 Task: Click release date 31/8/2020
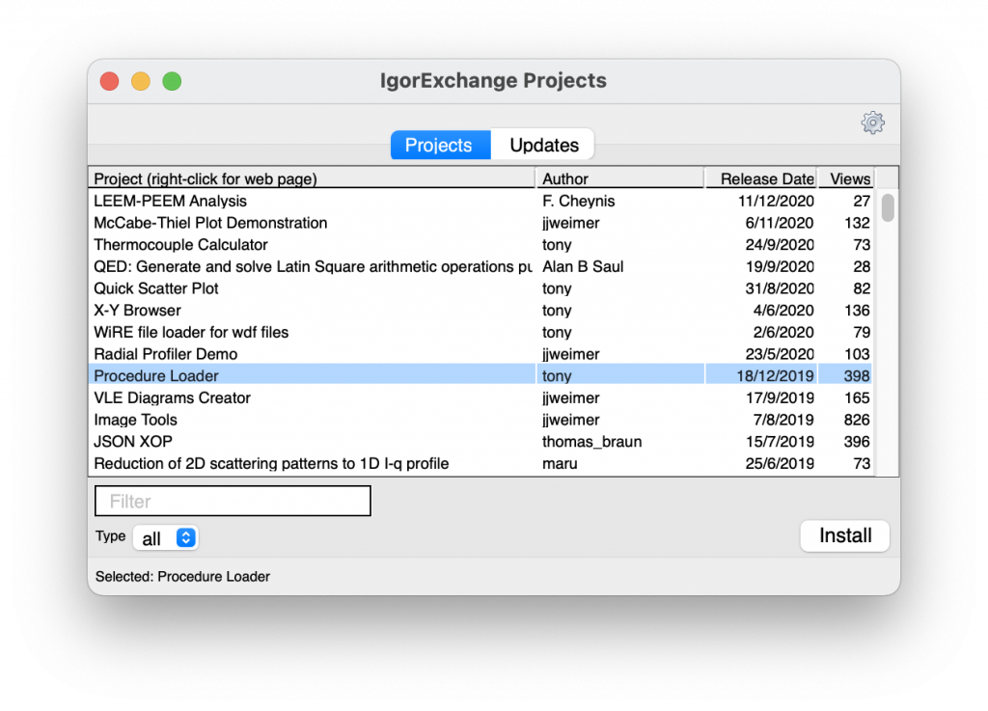pos(780,288)
